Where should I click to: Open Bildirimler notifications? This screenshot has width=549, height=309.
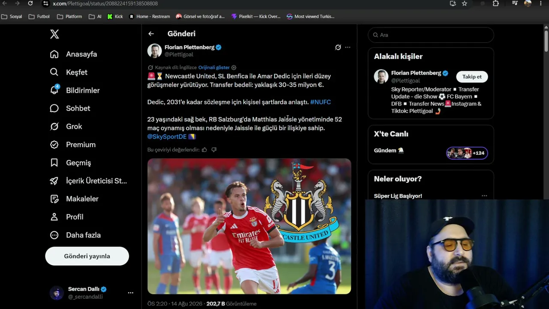75,90
